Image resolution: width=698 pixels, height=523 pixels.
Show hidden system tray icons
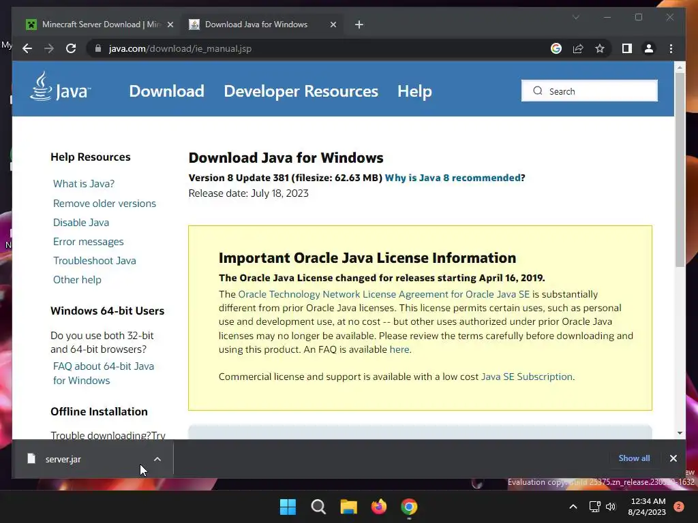(x=573, y=507)
